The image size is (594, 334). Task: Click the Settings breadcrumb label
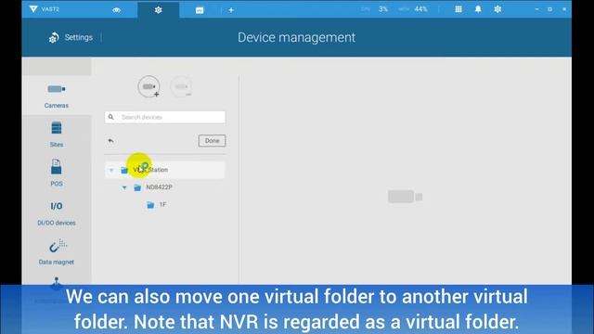click(x=78, y=37)
